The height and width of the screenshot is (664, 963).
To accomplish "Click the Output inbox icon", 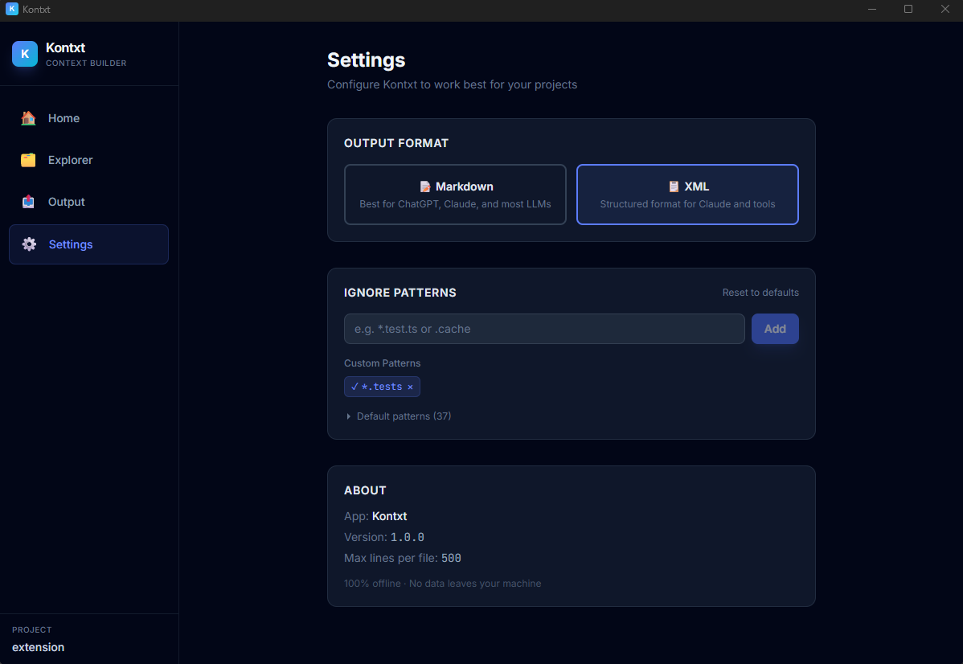I will pyautogui.click(x=28, y=202).
